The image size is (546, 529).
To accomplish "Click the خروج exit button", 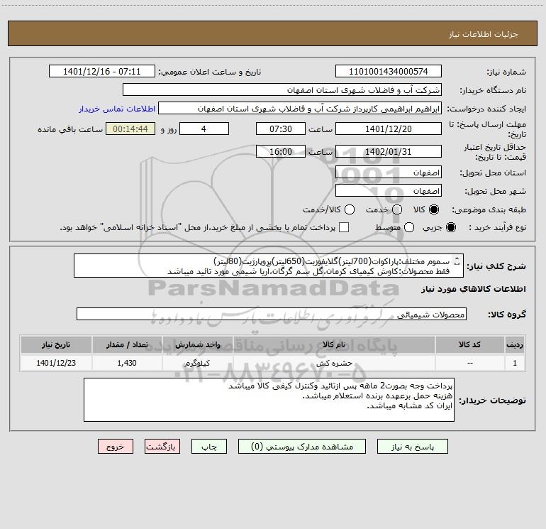I will (116, 447).
